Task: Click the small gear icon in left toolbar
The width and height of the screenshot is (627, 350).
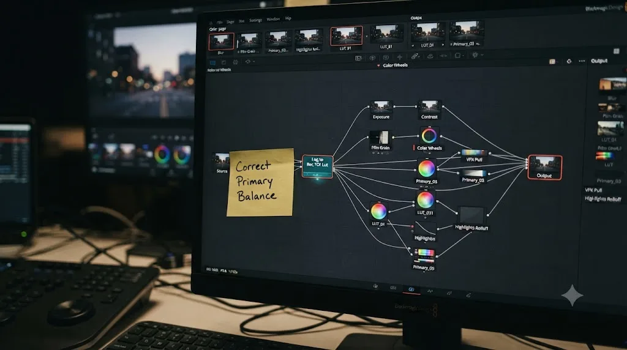Action: 236,62
